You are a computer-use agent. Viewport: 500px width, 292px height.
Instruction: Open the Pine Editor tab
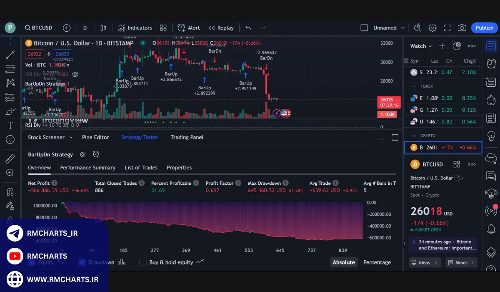[95, 137]
